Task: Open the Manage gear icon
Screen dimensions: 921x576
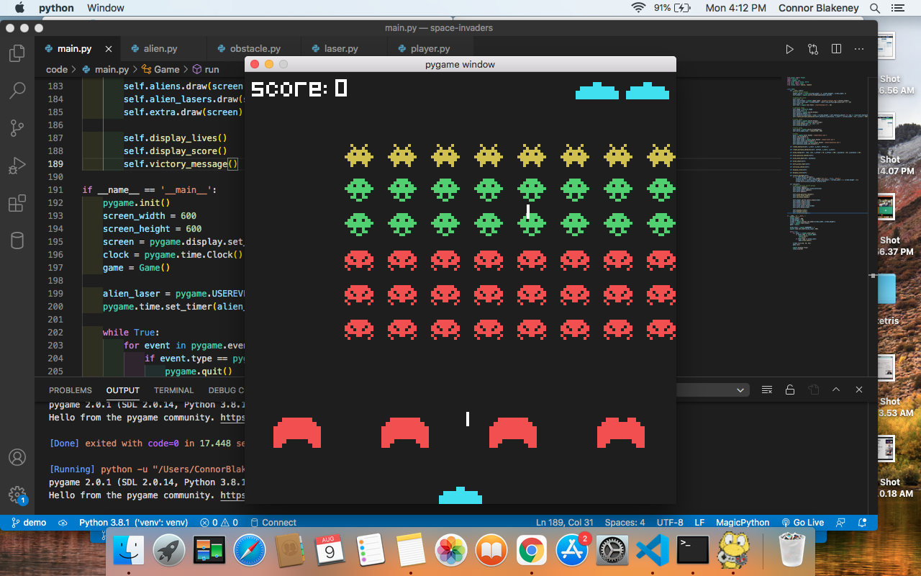Action: (17, 495)
